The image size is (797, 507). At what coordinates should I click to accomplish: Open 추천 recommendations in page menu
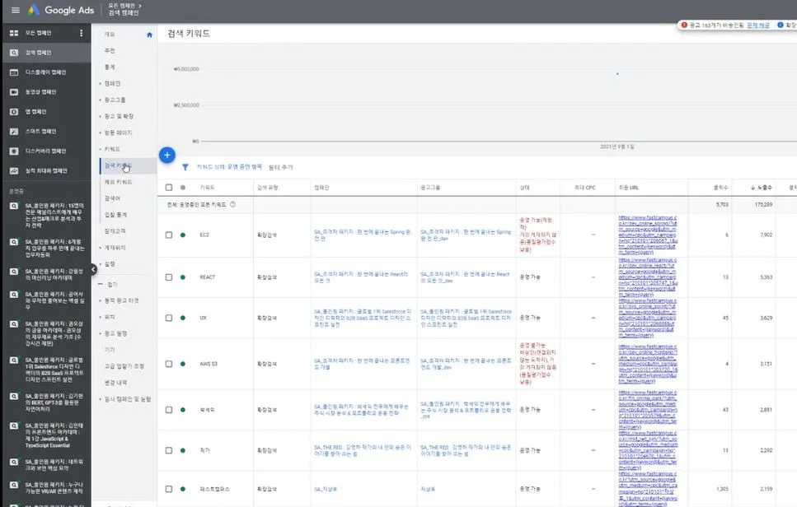coord(110,51)
